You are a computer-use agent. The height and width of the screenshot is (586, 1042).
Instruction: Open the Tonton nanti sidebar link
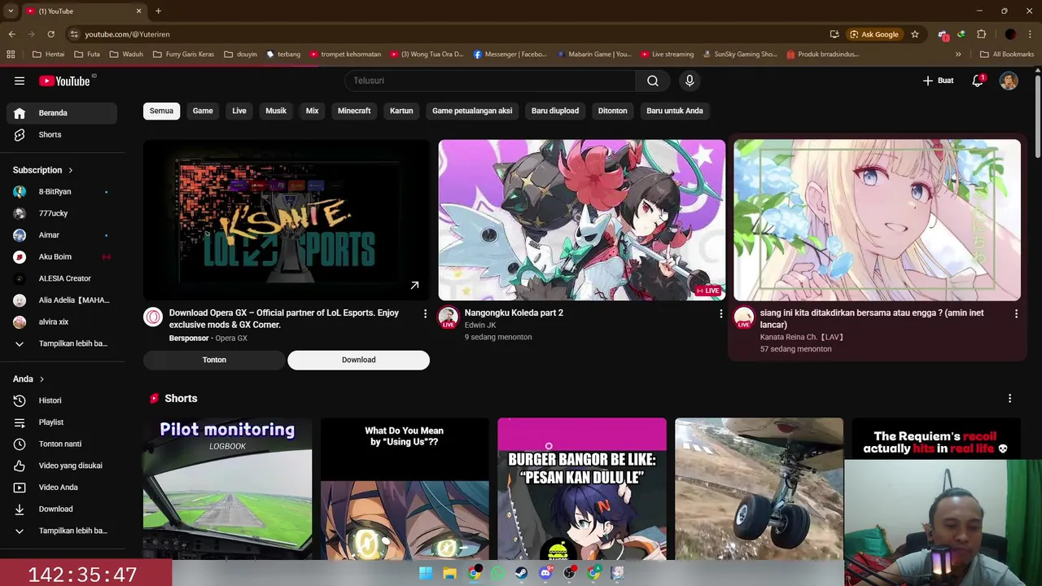tap(62, 444)
